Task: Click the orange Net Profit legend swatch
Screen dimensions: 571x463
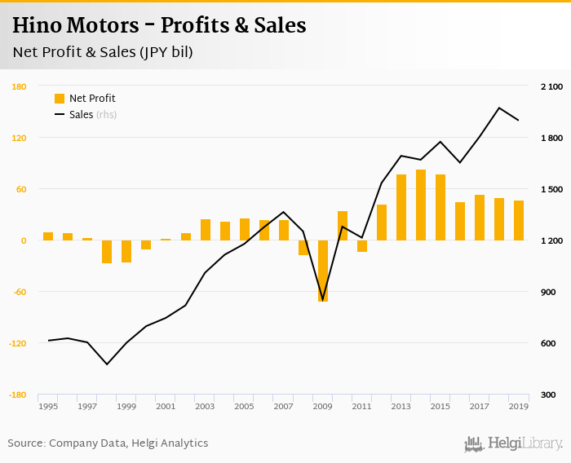Action: 60,99
